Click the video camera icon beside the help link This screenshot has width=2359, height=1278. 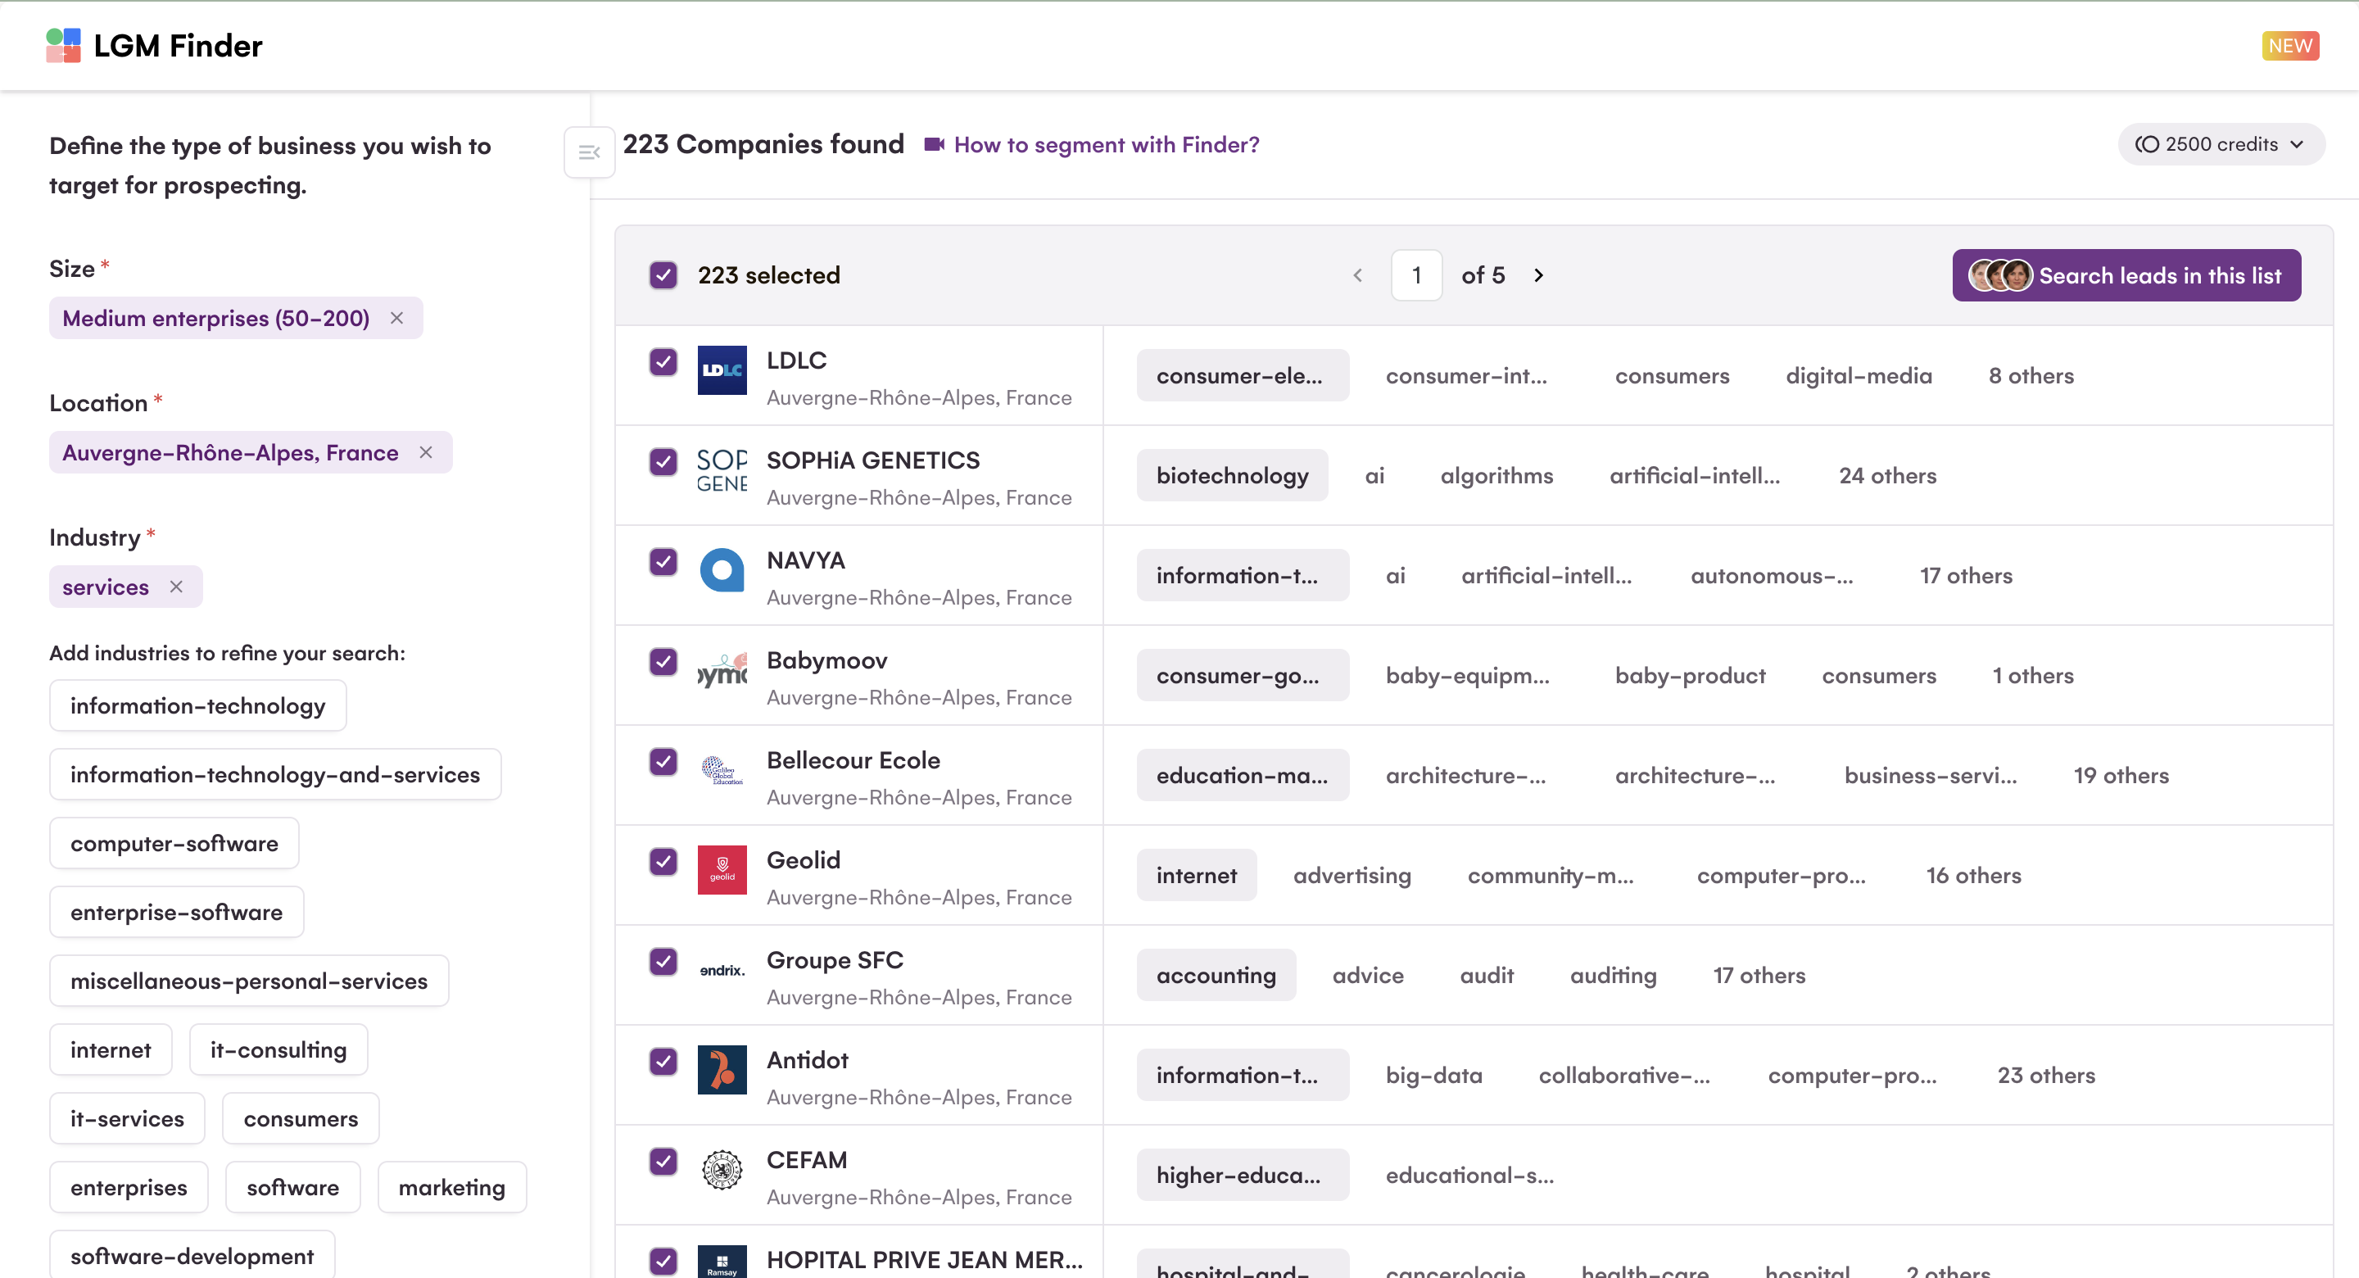(x=933, y=145)
